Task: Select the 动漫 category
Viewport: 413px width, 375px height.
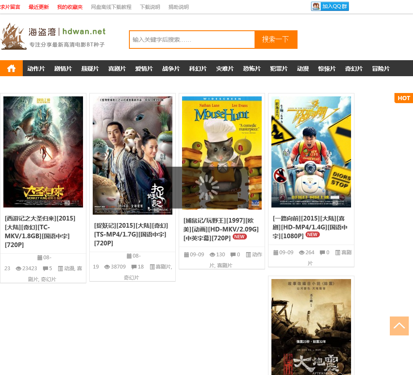Action: pos(303,69)
